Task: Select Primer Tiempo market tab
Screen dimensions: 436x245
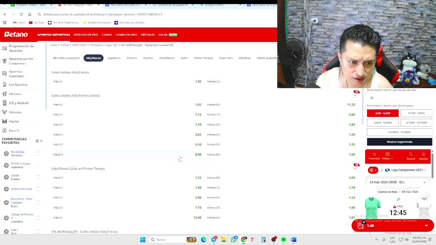Action: 204,58
